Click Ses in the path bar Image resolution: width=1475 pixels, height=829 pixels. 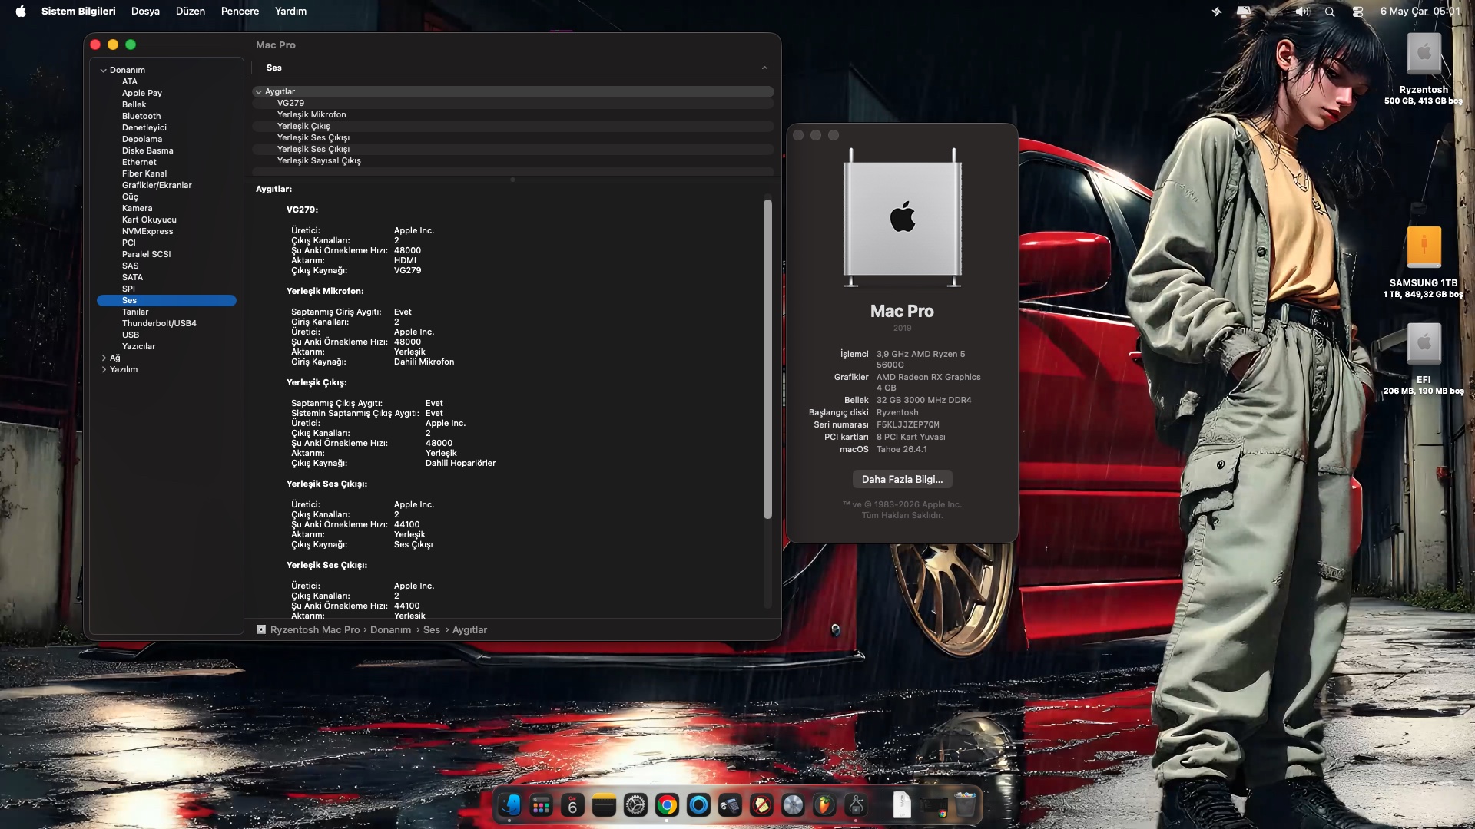pos(432,629)
